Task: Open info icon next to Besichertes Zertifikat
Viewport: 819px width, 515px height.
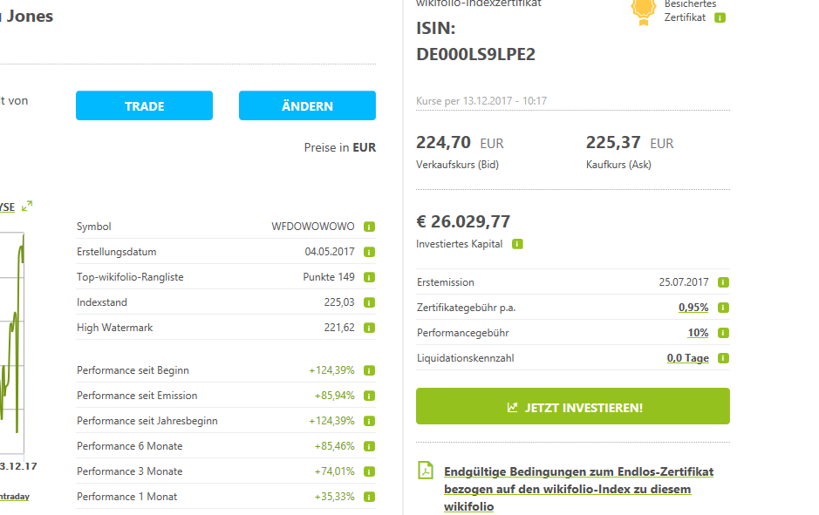Action: pos(718,17)
